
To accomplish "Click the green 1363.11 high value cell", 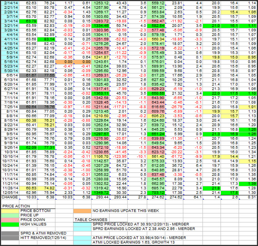I will coord(101,93).
